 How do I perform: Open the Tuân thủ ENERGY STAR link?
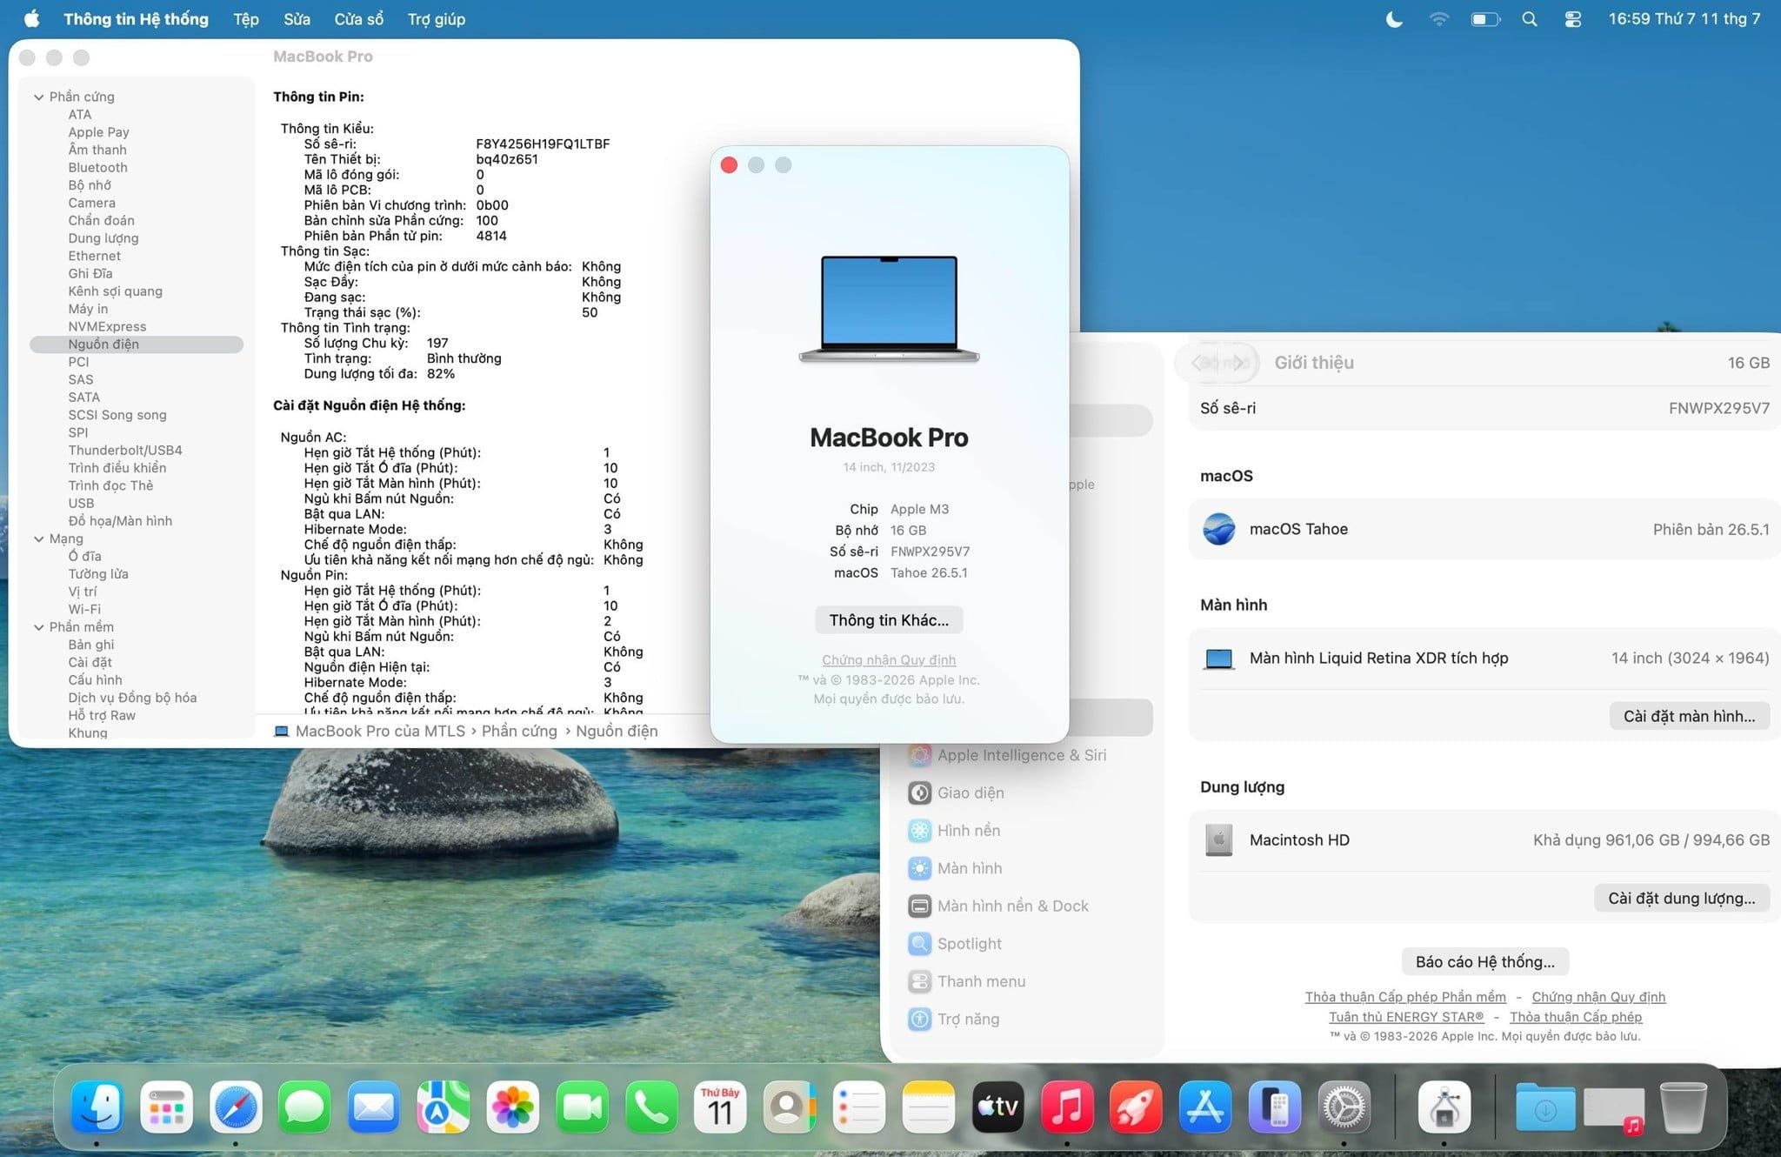point(1406,1017)
